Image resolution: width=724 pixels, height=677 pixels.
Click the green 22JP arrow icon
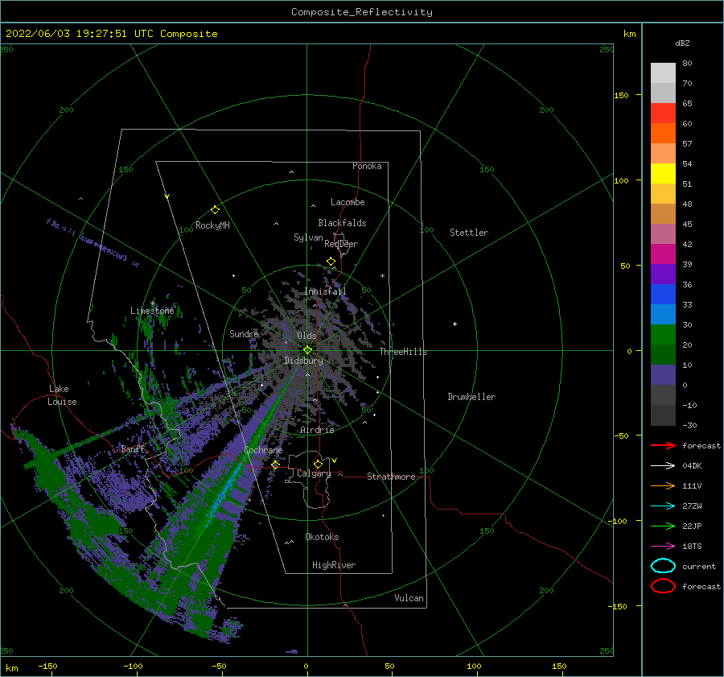coord(663,526)
